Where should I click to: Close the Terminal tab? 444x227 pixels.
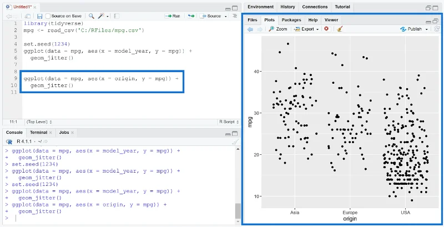tap(51, 133)
